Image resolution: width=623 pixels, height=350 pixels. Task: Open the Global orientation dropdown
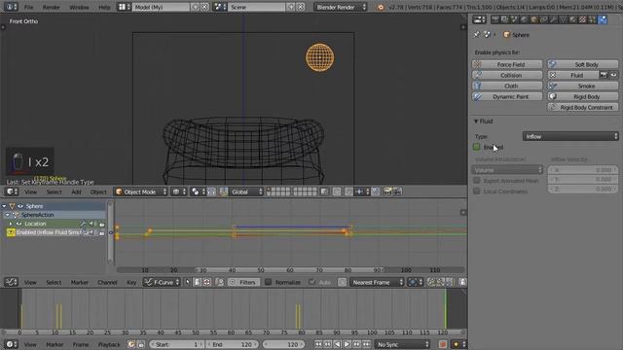[x=246, y=192]
